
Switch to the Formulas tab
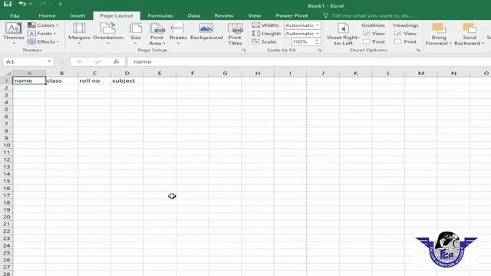coord(160,15)
